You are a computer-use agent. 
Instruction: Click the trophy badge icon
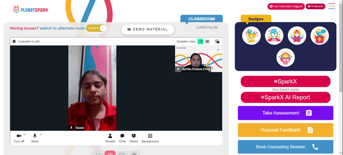(x=251, y=35)
